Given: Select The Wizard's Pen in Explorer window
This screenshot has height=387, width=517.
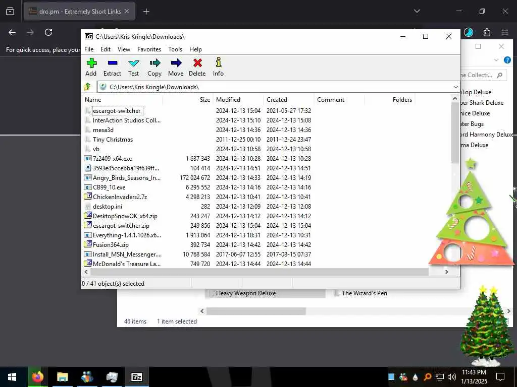Looking at the screenshot, I should click(x=365, y=293).
